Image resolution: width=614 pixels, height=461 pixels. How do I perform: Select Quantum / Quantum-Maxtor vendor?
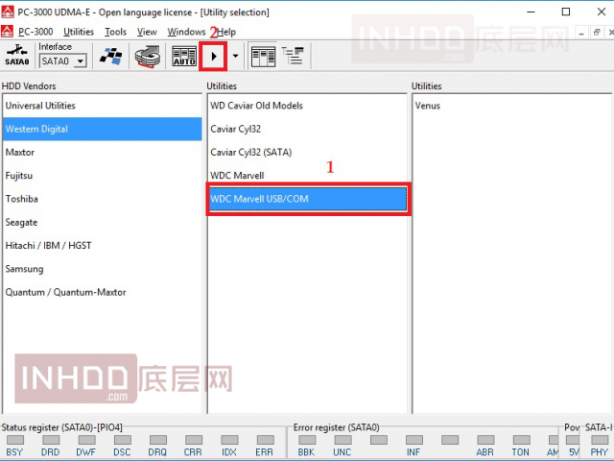coord(102,292)
